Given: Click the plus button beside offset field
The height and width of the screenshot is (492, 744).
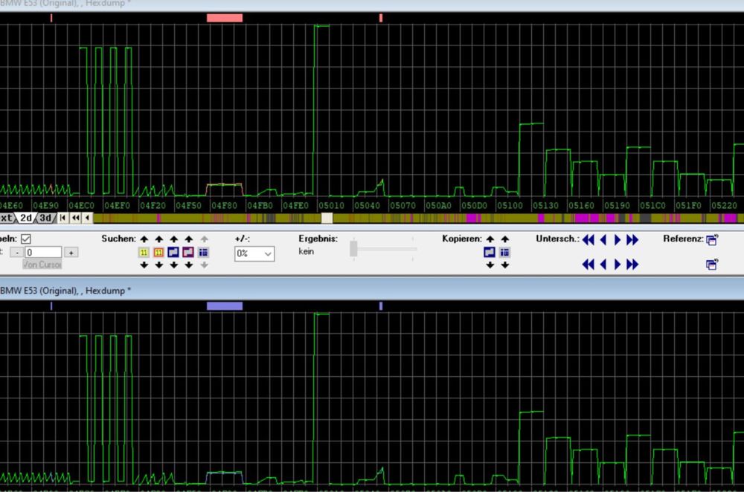Looking at the screenshot, I should point(71,253).
